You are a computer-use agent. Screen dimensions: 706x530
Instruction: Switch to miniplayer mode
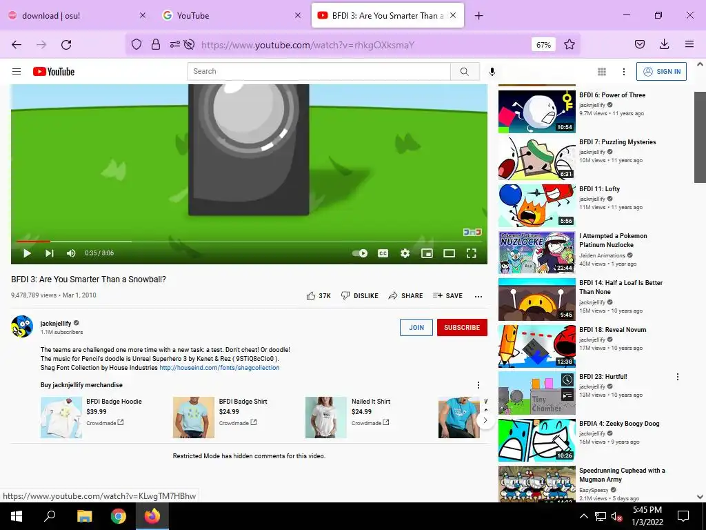[427, 253]
